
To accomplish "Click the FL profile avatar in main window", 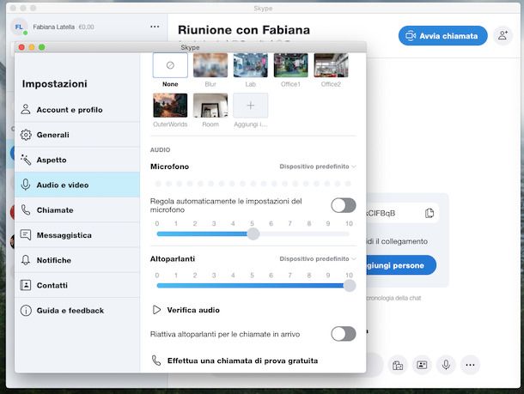I will (x=19, y=27).
